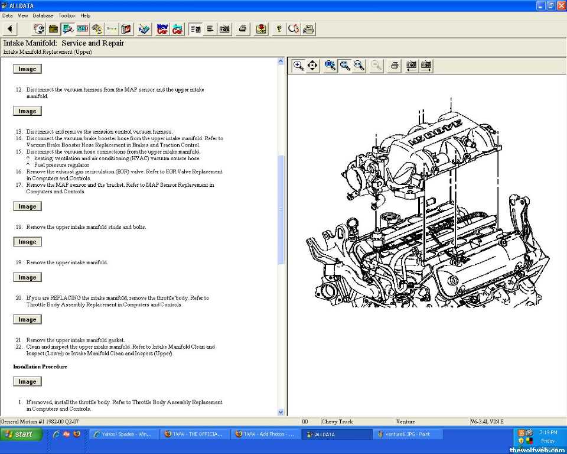Print the engine diagram from image toolbar
567x454 pixels.
coord(395,66)
